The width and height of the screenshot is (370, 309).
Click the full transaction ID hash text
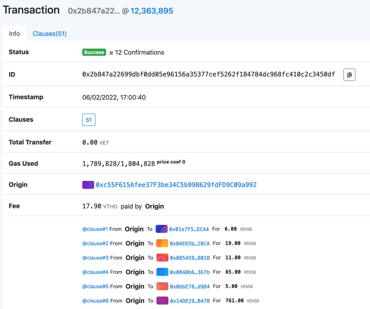208,74
